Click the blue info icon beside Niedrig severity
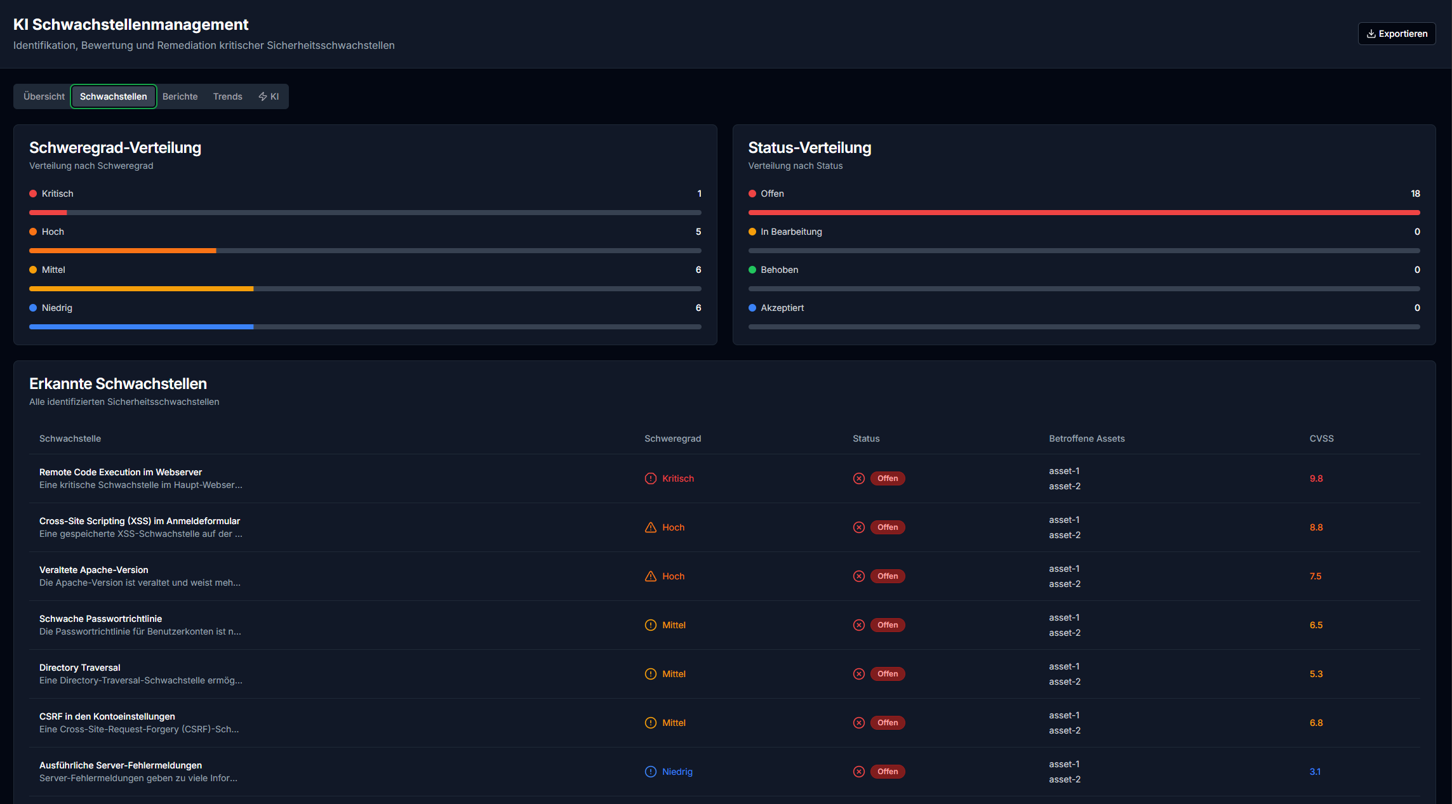1452x804 pixels. point(650,771)
